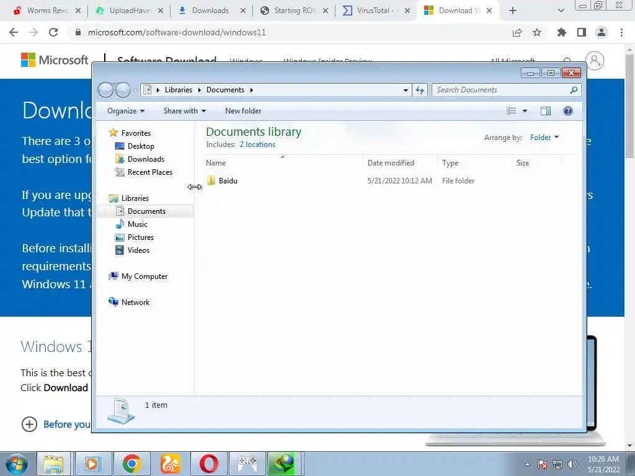
Task: Open Chrome profile avatar
Action: (x=602, y=32)
